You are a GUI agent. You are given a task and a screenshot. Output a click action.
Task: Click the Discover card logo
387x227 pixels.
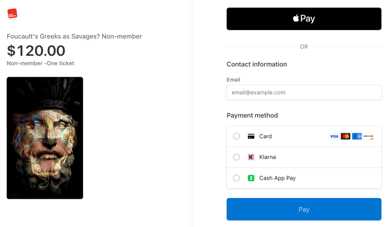[x=368, y=136]
